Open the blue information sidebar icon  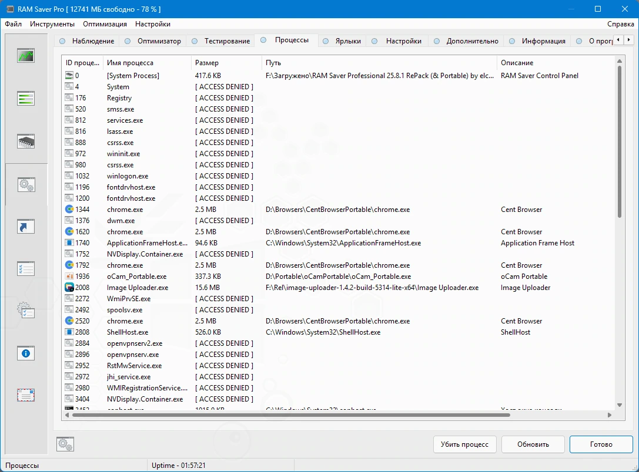[x=26, y=353]
